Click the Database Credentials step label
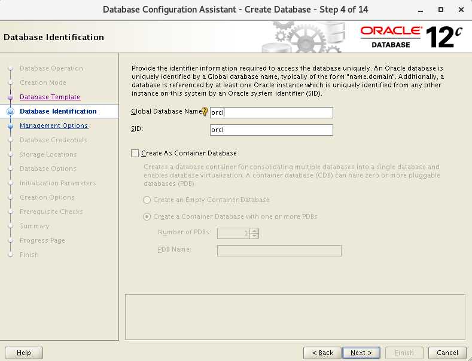Image resolution: width=472 pixels, height=361 pixels. [x=53, y=140]
